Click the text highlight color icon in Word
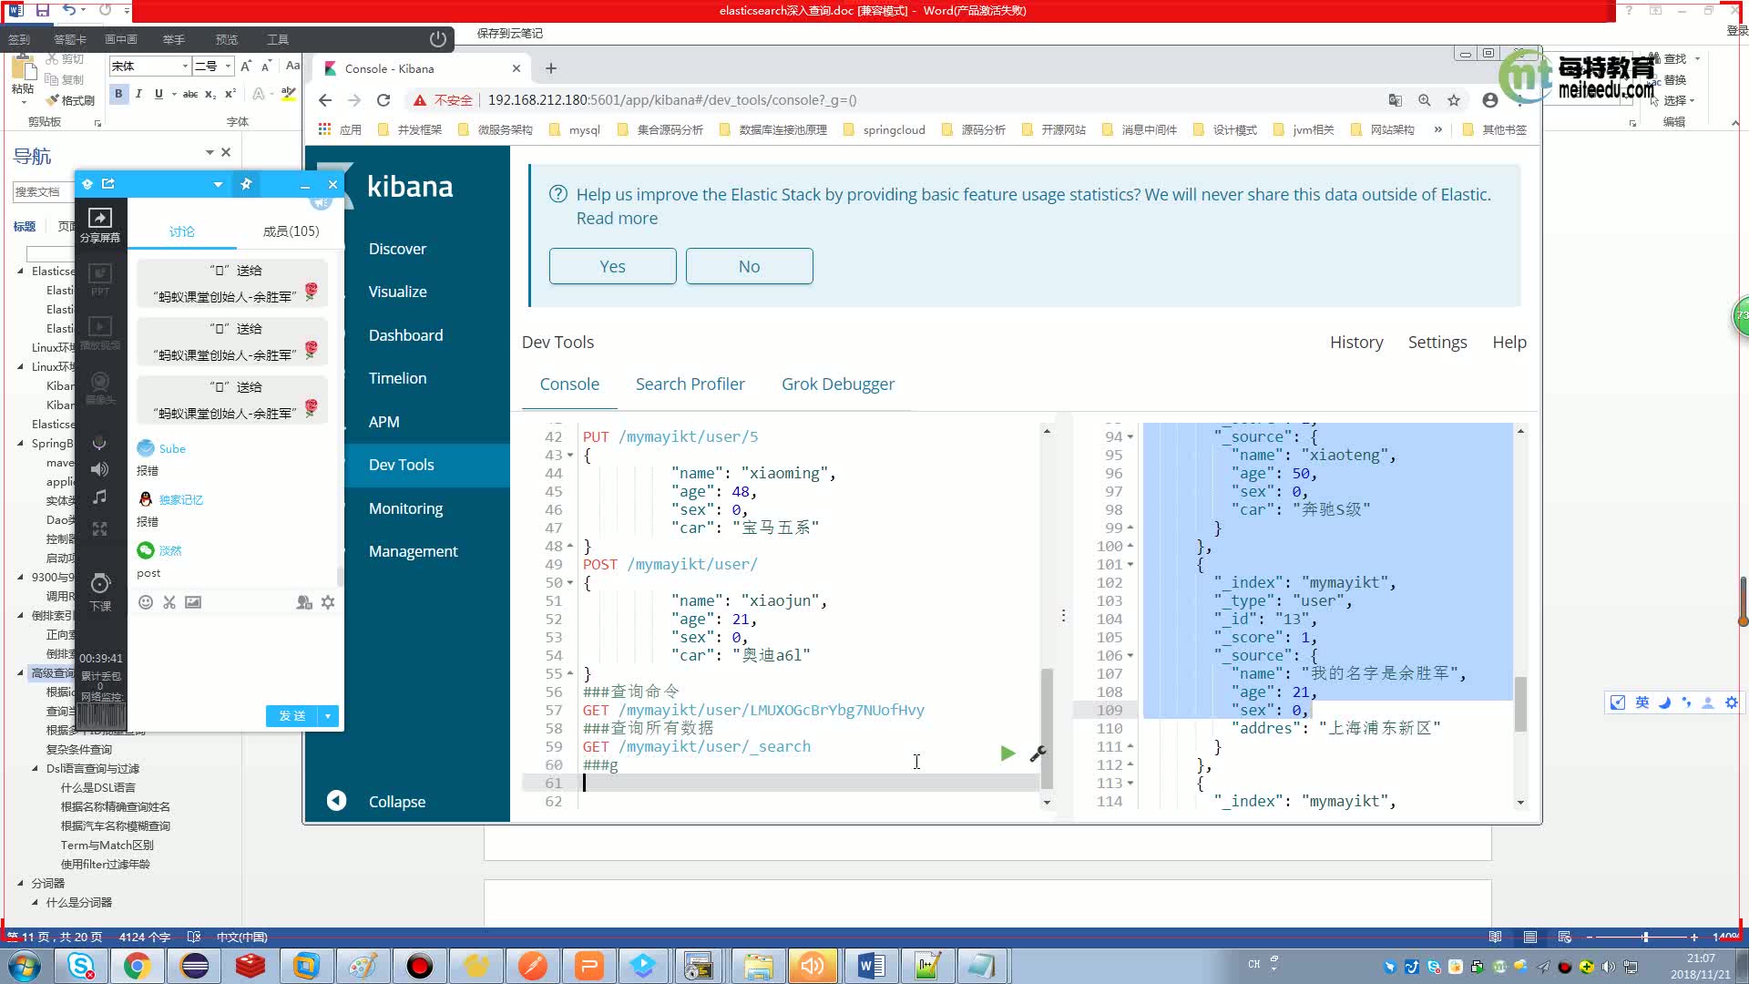Viewport: 1749px width, 984px height. coord(289,94)
